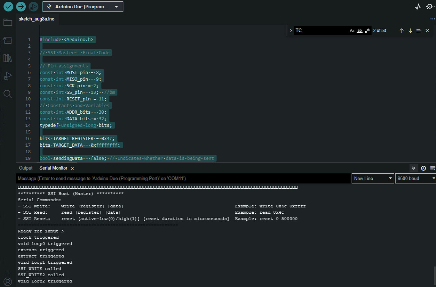Open the New Line ending dropdown
The image size is (436, 287).
coord(373,178)
